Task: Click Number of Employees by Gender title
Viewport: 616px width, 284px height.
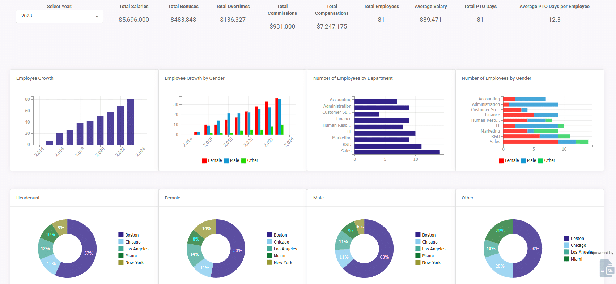Action: (x=496, y=78)
